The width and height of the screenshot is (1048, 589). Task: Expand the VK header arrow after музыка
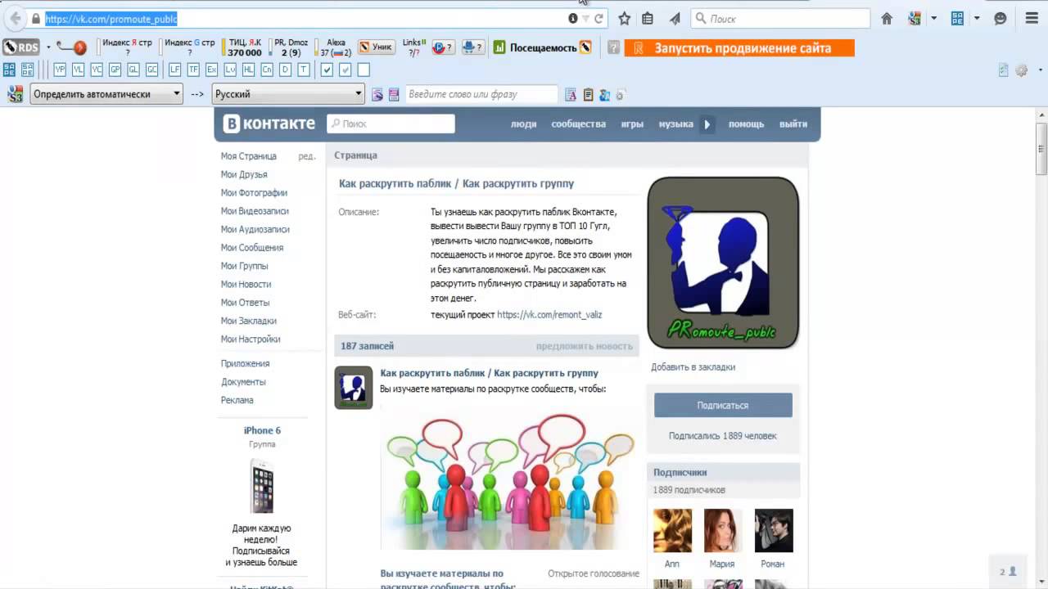[707, 124]
